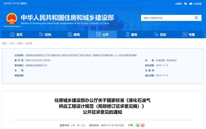Screen dimensions: 206x129
Task: Click the newspaper icon beside 新闻
Action: click(x=70, y=34)
